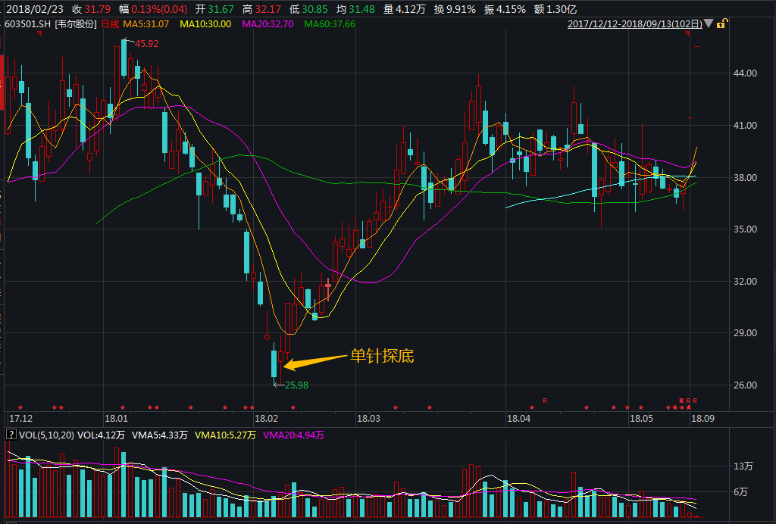This screenshot has width=776, height=524.
Task: Click the volume value 量 4.12万
Action: (x=405, y=9)
